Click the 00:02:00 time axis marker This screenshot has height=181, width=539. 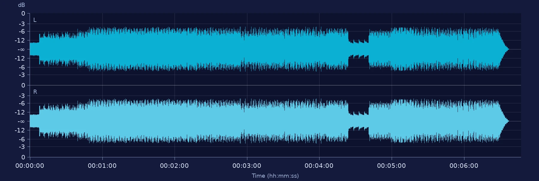[174, 166]
